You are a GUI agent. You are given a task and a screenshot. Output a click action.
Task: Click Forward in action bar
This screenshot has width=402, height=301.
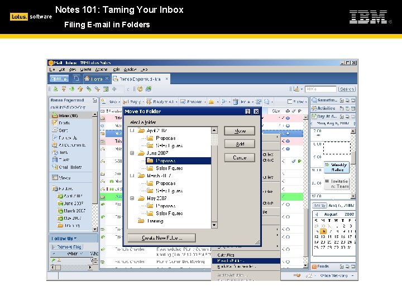193,101
